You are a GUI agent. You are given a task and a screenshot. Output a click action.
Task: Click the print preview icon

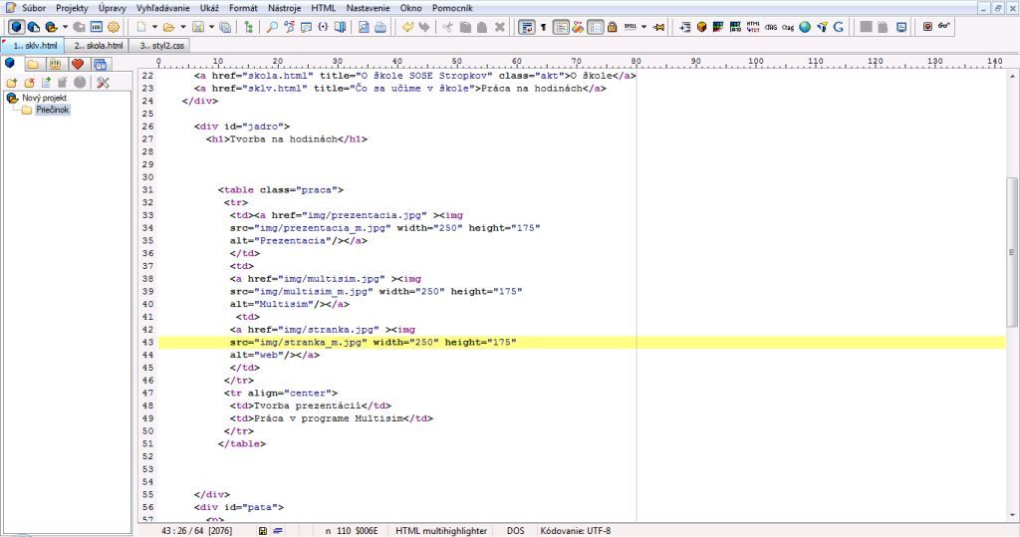(x=364, y=27)
